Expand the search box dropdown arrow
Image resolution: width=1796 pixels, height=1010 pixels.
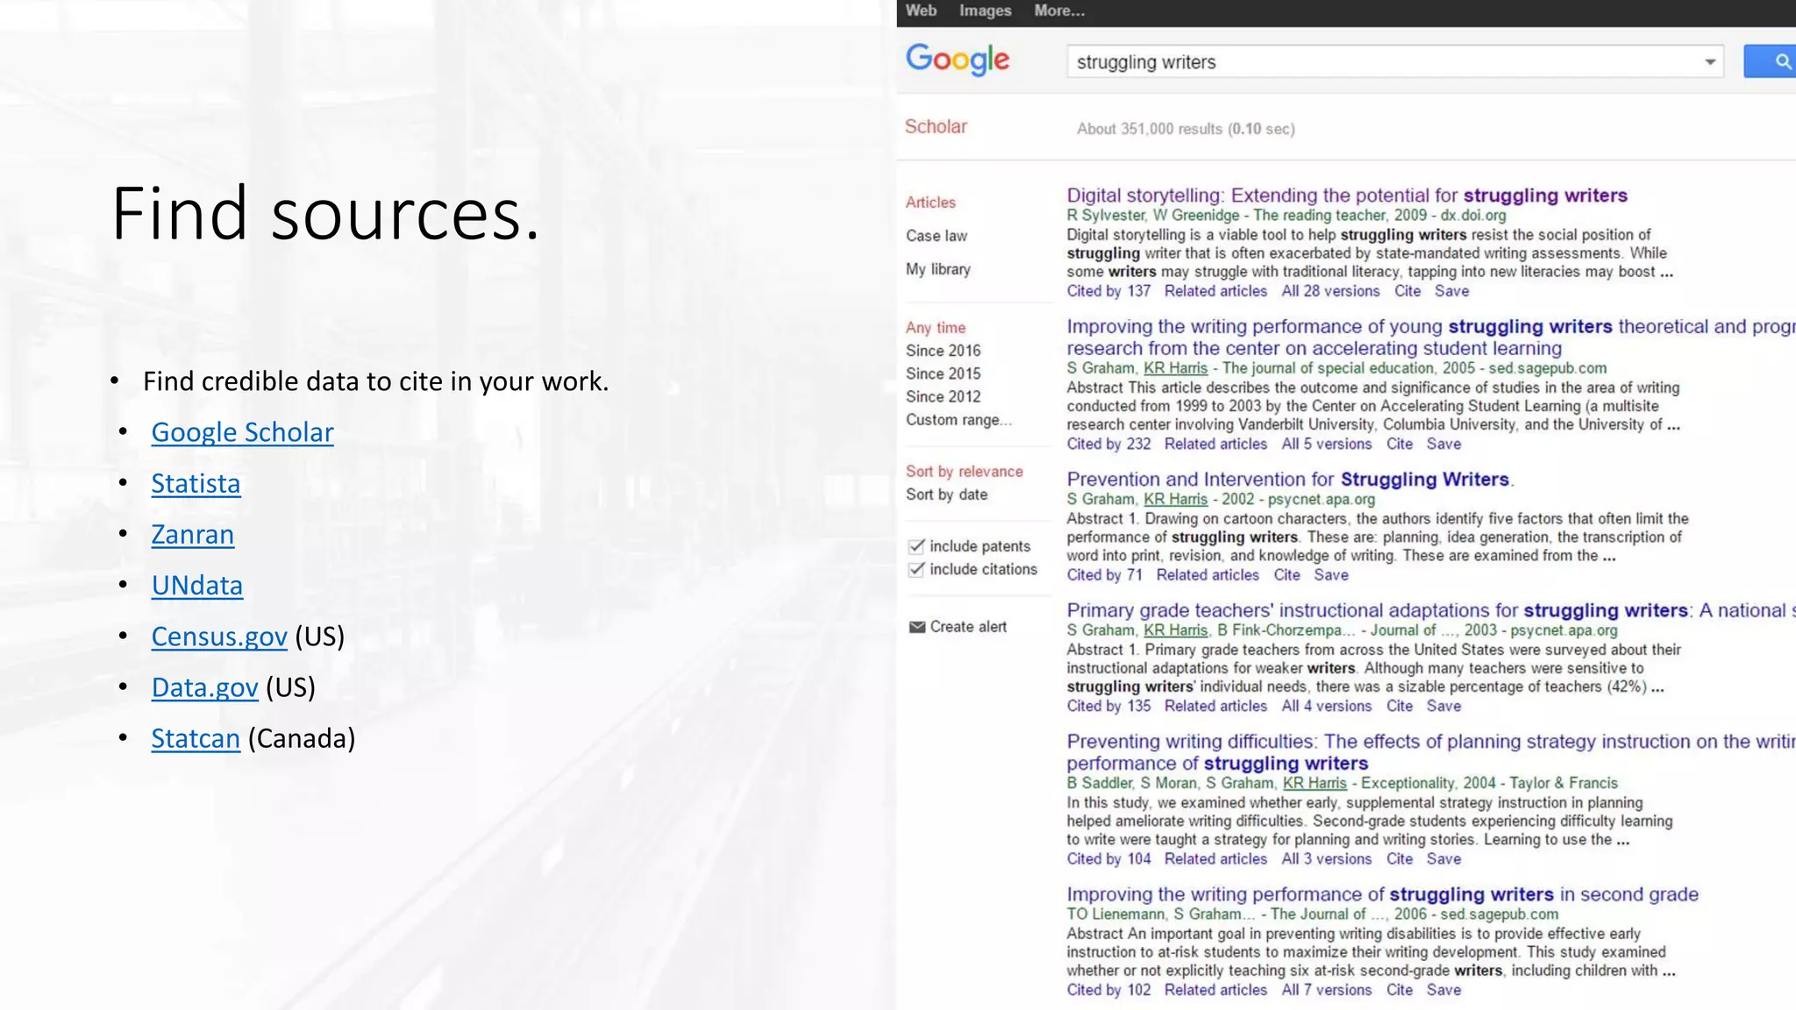pos(1709,62)
